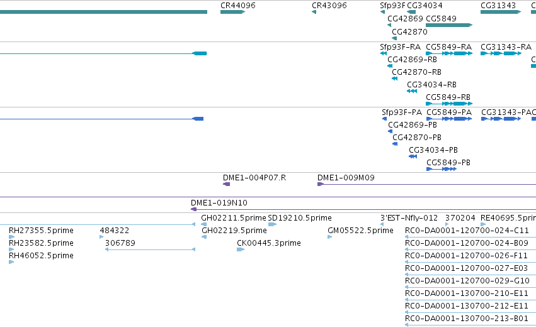Viewport: 536px width, 328px height.
Task: Click the CG42870 gene label
Action: point(409,31)
